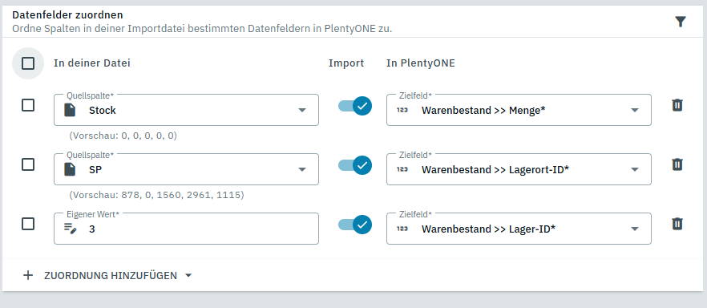Delete the SP mapping row
Screen dimensions: 707x308
[677, 164]
